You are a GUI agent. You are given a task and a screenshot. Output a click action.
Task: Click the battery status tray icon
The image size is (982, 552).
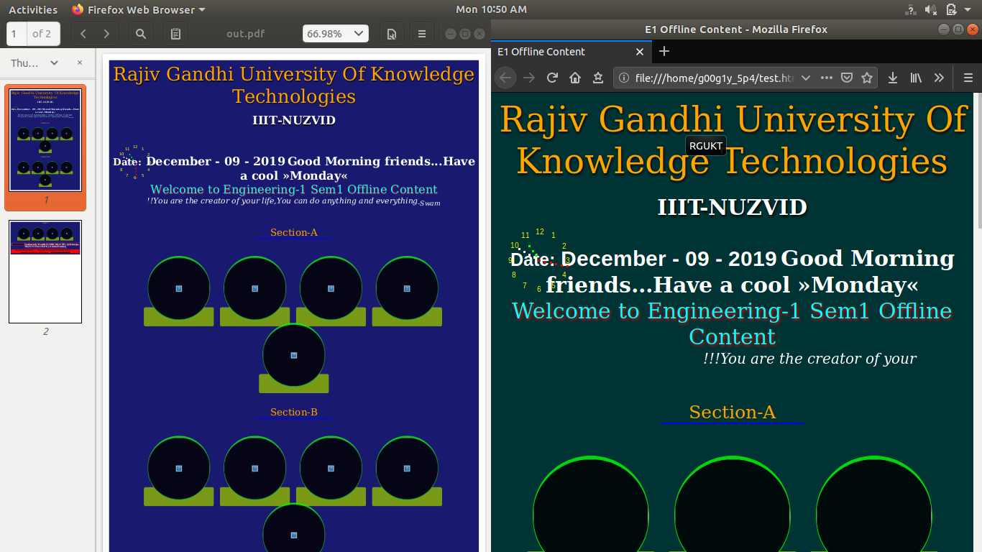click(x=950, y=9)
